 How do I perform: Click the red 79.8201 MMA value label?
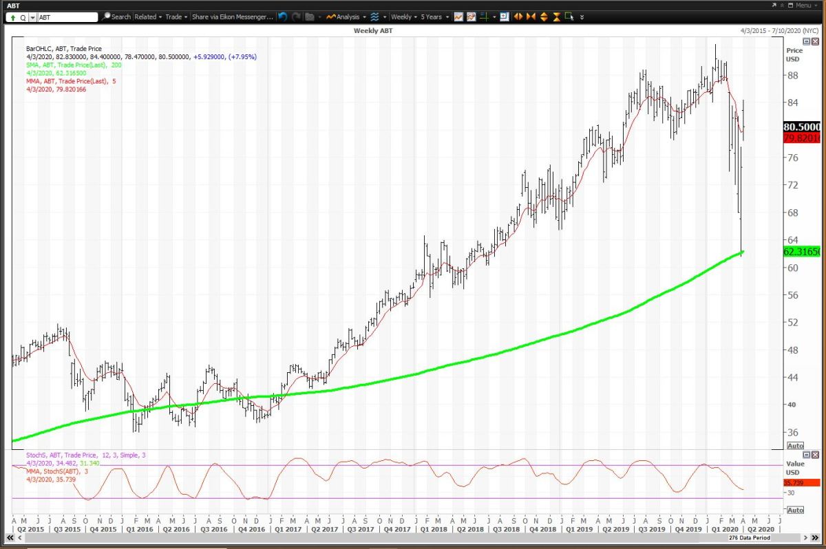point(803,138)
